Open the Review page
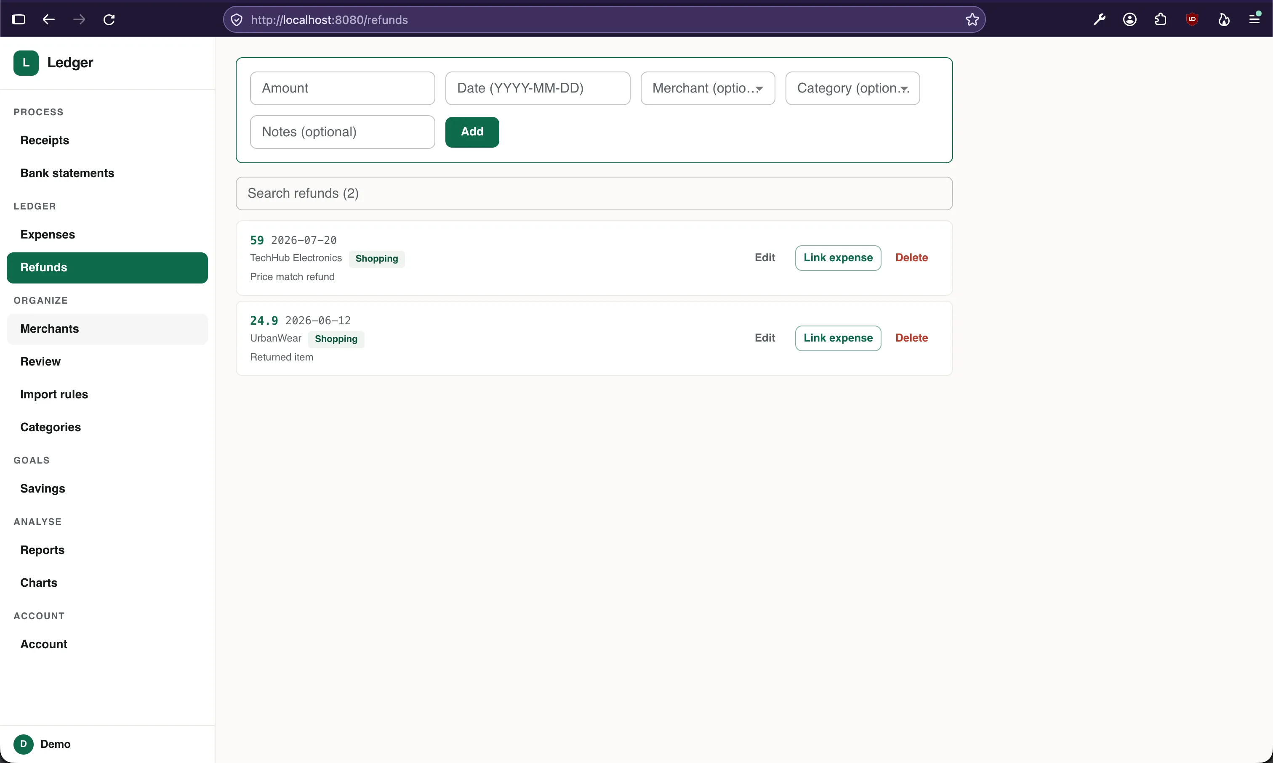The image size is (1273, 763). click(x=107, y=361)
